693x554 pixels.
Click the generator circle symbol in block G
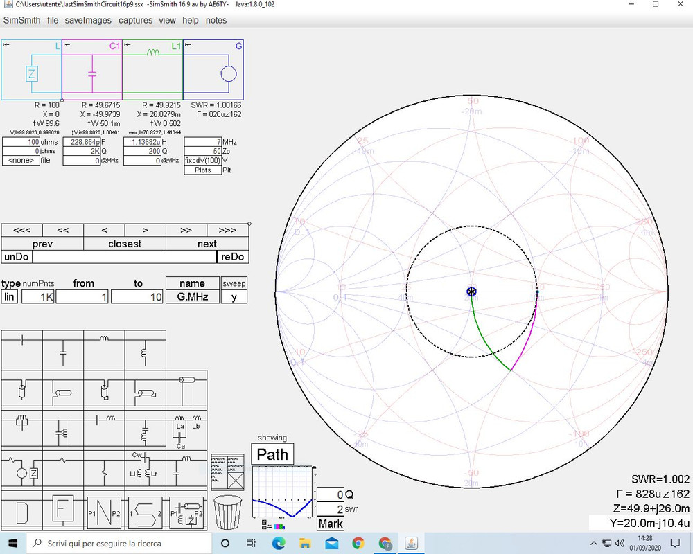229,74
